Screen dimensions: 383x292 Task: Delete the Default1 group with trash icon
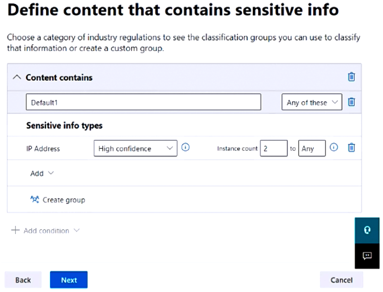351,102
